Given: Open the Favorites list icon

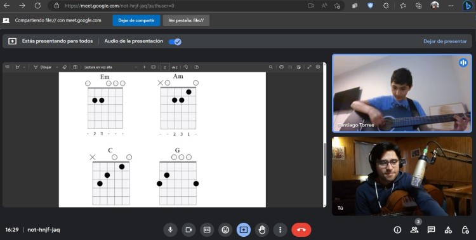Looking at the screenshot, I should 403,6.
